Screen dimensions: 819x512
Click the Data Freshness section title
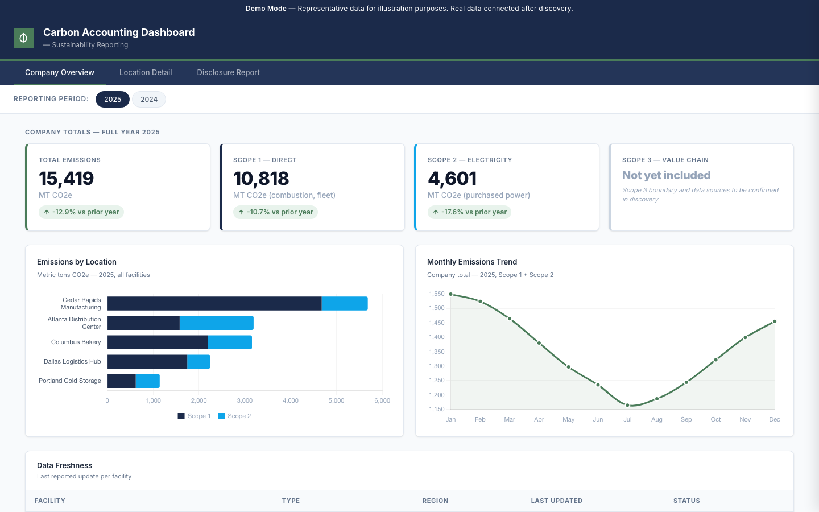[x=64, y=465]
